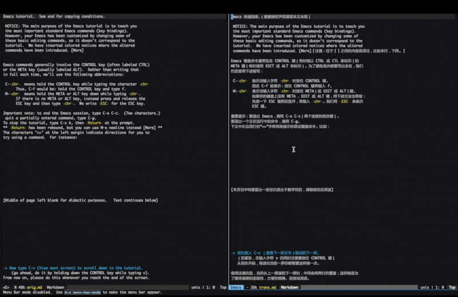
Task: Click the yellow ESC key label in right pane
Action: pos(345,102)
